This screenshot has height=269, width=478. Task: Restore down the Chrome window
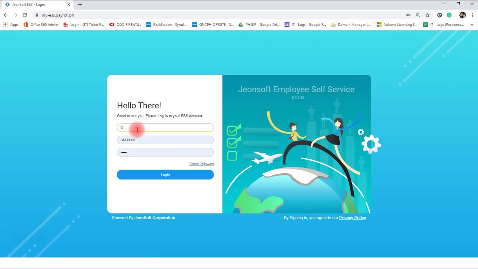458,4
